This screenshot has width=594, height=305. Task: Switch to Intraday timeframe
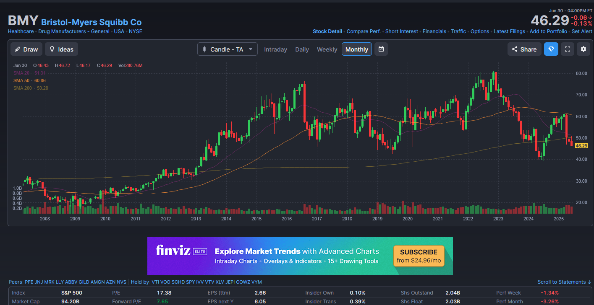coord(275,49)
